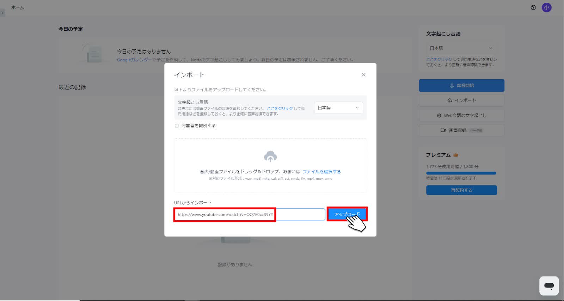This screenshot has width=564, height=301.
Task: Click the アップロード button
Action: coord(347,214)
